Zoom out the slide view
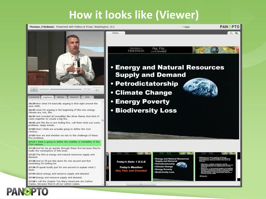 pos(231,33)
